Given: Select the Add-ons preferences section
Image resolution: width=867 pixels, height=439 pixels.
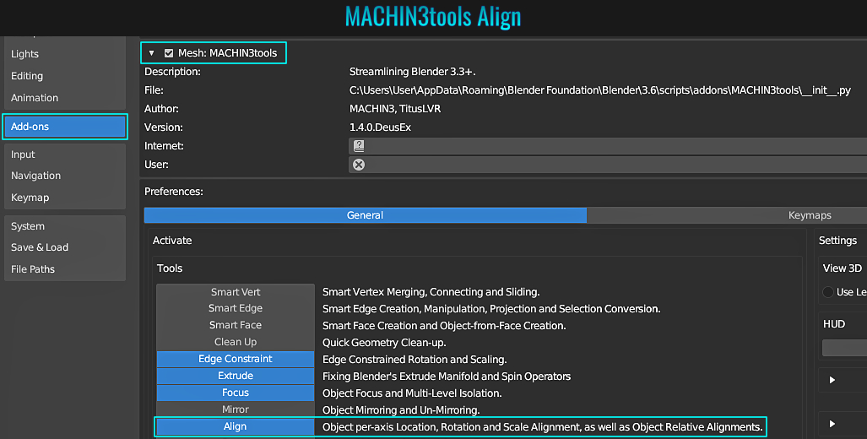Looking at the screenshot, I should [x=65, y=127].
